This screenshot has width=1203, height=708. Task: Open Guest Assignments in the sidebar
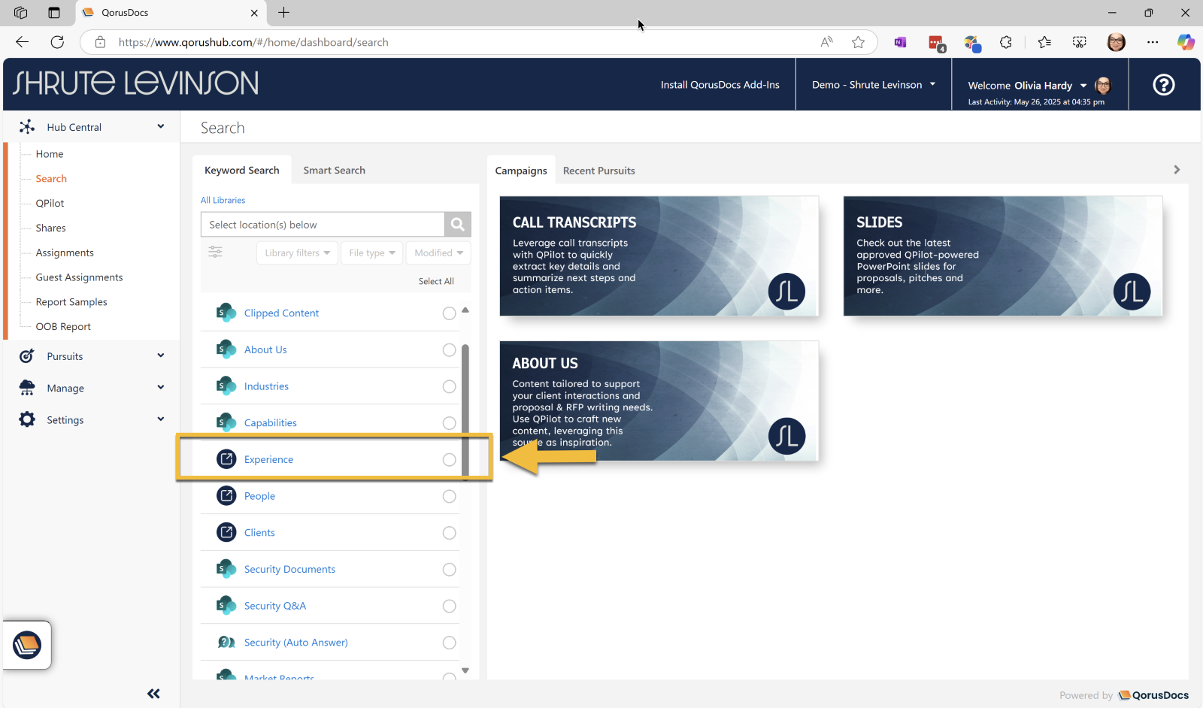coord(79,277)
